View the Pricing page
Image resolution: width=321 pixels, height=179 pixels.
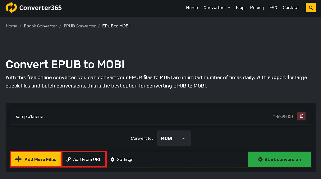[x=257, y=7]
